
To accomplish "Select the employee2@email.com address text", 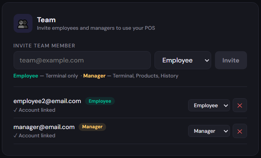I will pyautogui.click(x=47, y=101).
